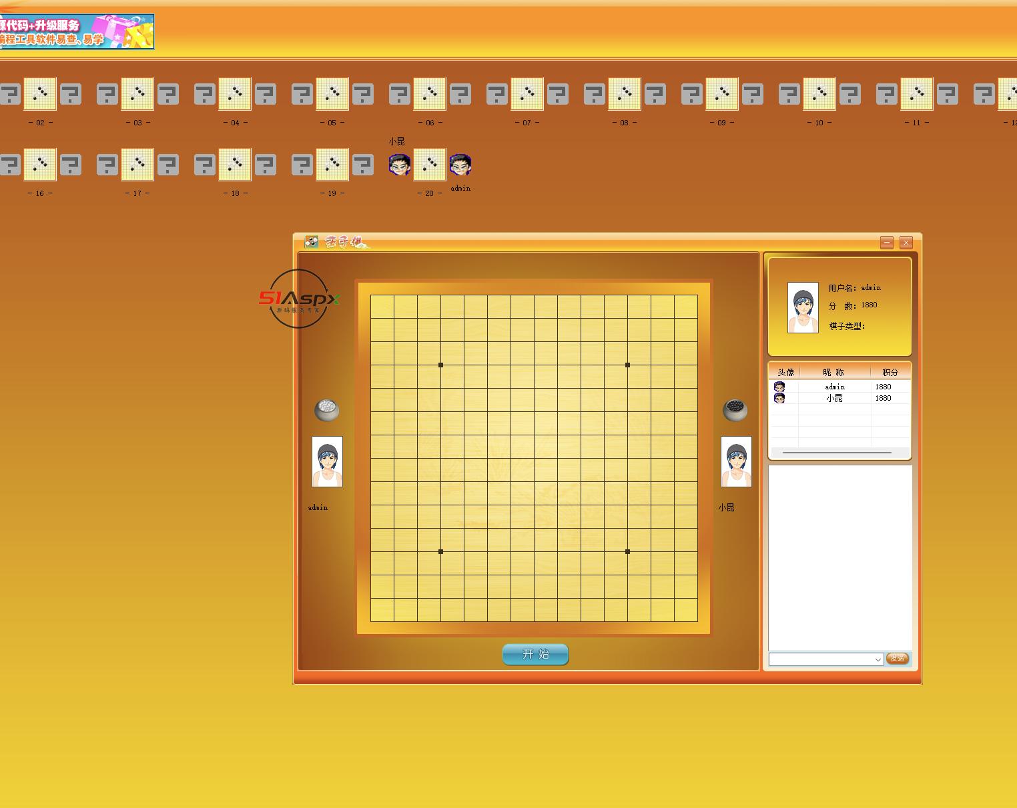The width and height of the screenshot is (1017, 808).
Task: Select the 小昆 row in player list
Action: (841, 398)
